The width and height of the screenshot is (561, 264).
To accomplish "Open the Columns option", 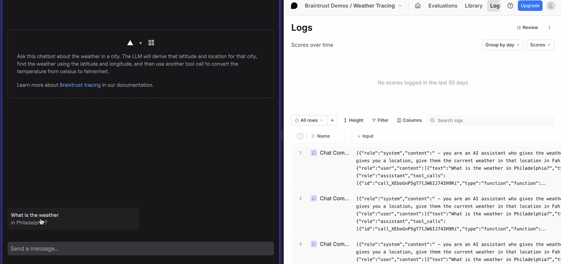I will click(x=409, y=120).
